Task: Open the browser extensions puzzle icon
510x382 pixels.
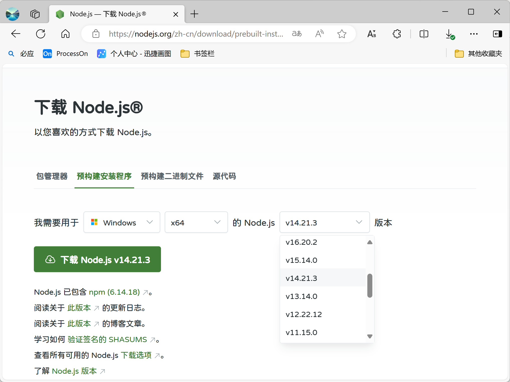Action: point(397,34)
